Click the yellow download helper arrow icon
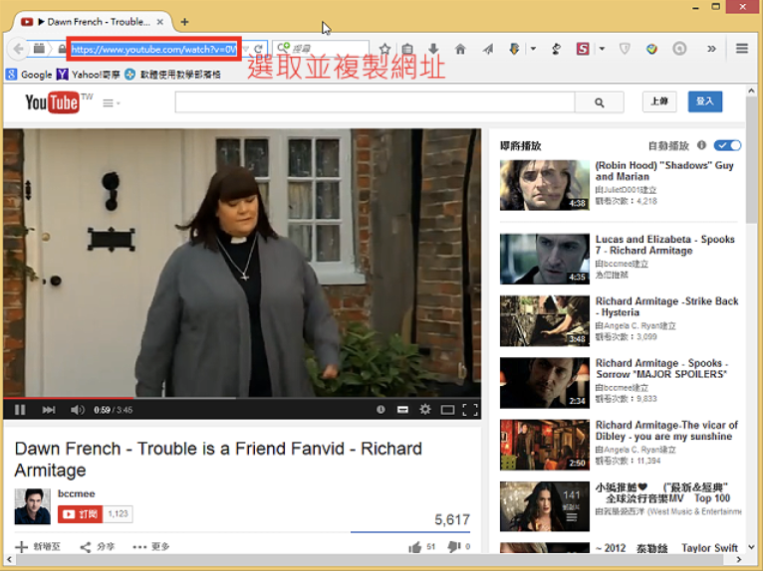This screenshot has width=763, height=571. 514,49
